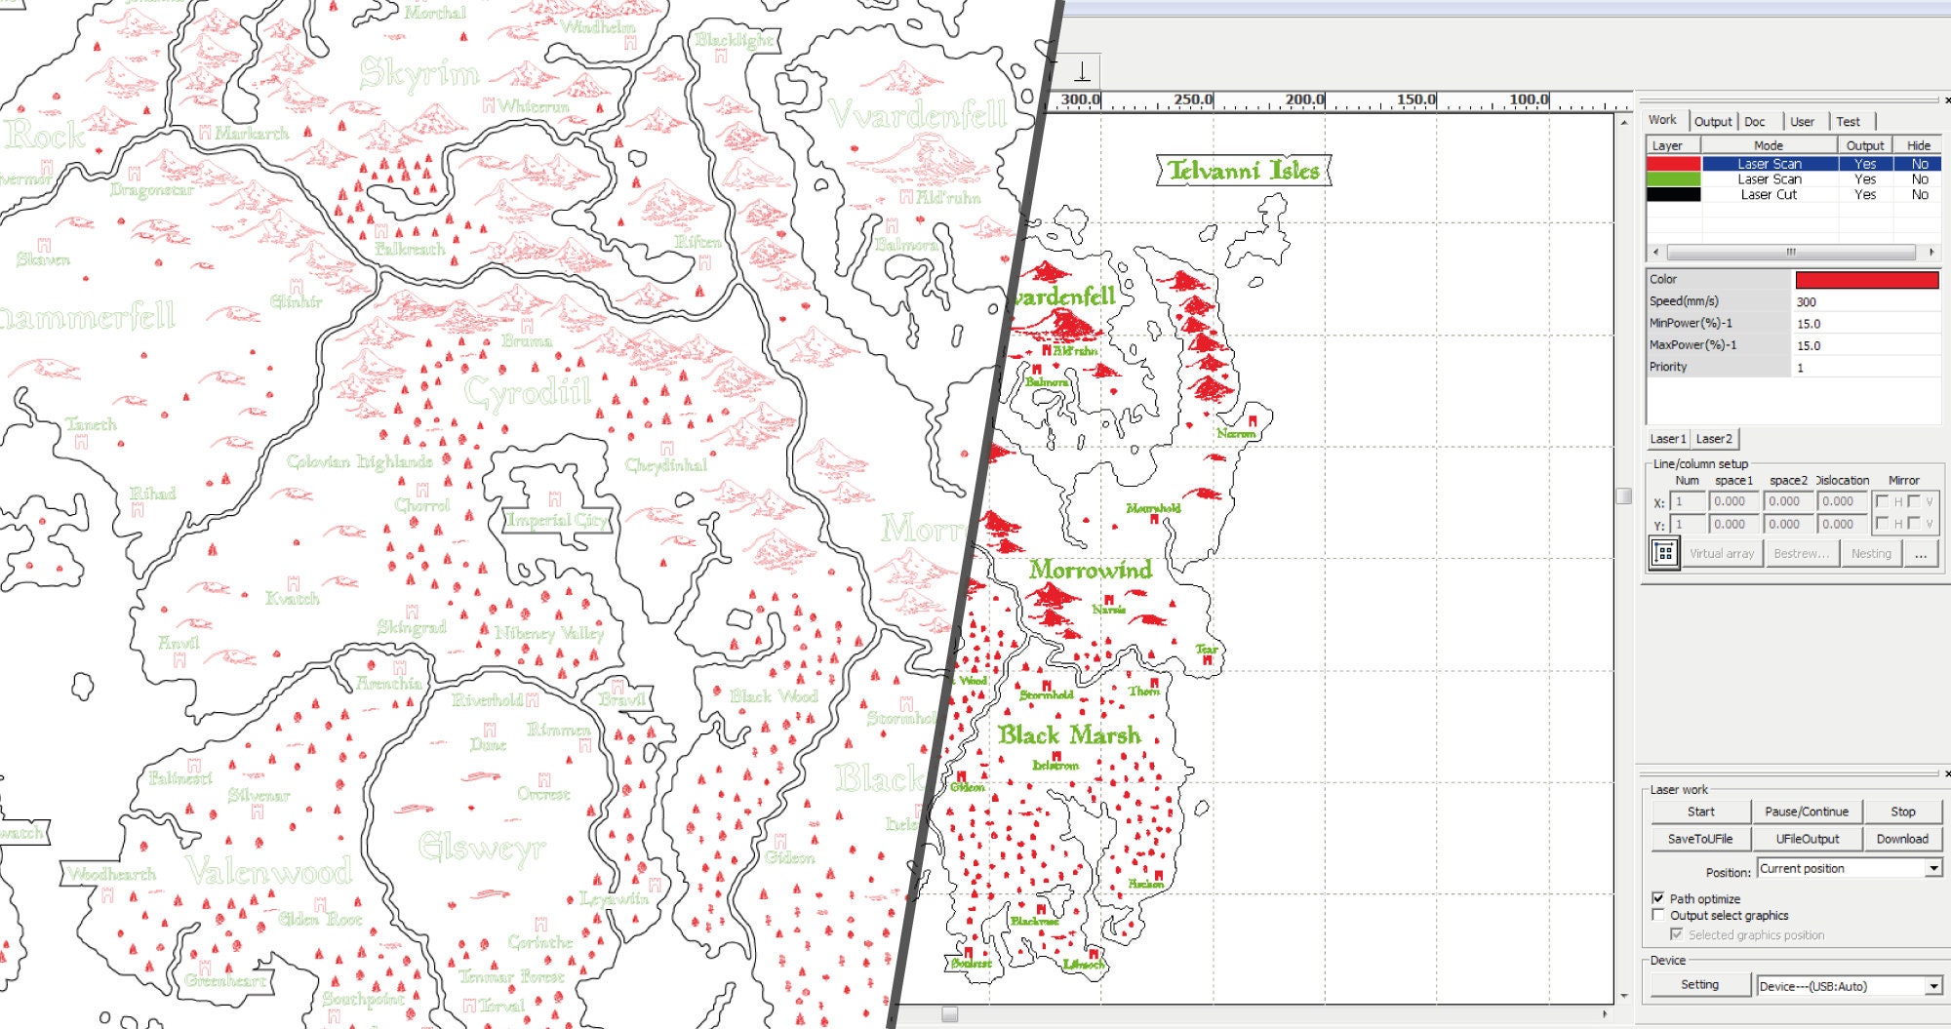Click the Virtual array button
The image size is (1951, 1029).
click(1722, 553)
